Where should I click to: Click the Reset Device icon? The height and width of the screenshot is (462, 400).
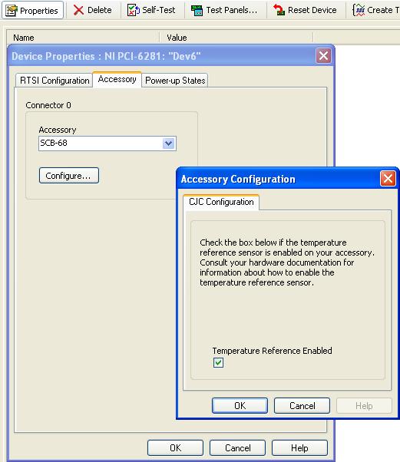[x=279, y=10]
